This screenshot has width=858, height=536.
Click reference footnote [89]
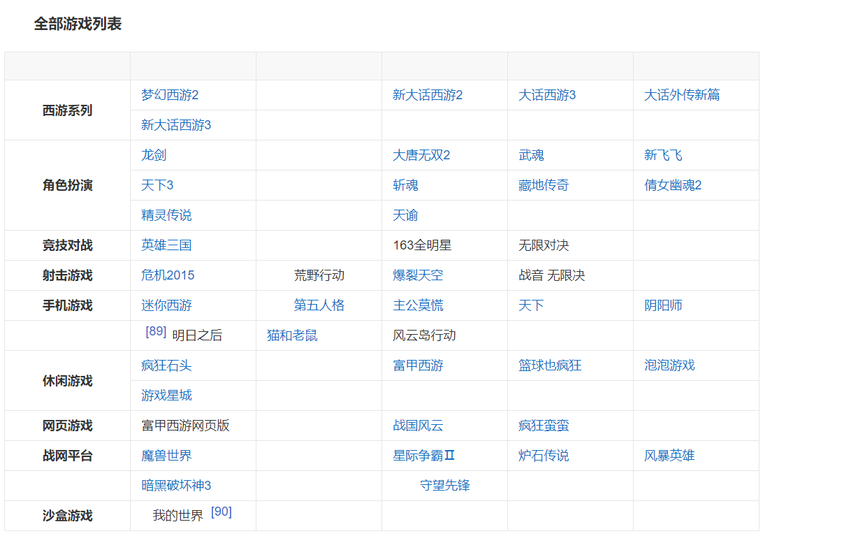(156, 331)
